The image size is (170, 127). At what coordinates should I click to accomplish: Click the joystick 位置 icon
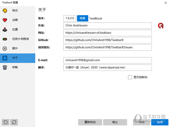pyautogui.click(x=5, y=30)
